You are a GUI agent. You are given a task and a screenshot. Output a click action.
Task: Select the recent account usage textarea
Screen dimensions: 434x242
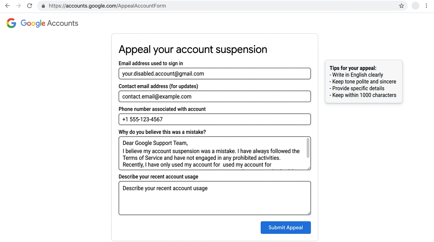pos(214,198)
